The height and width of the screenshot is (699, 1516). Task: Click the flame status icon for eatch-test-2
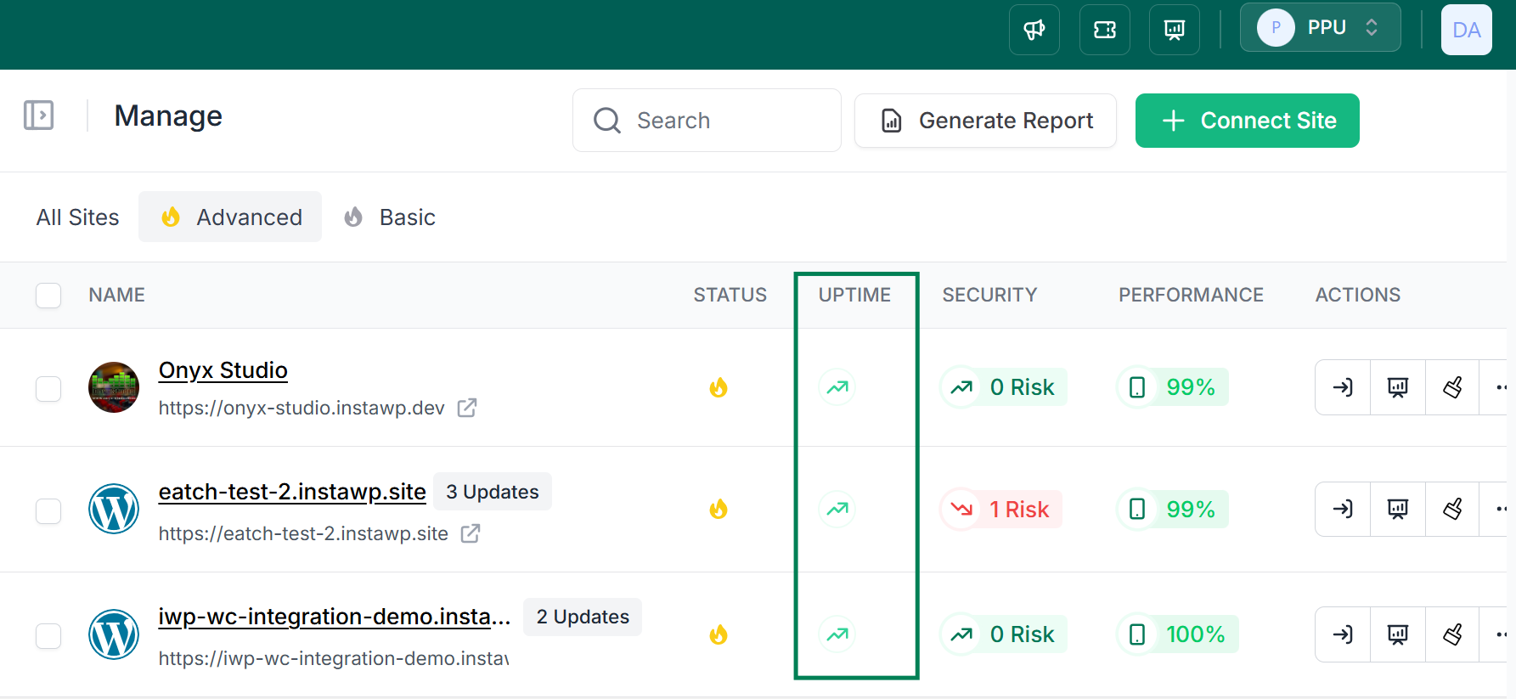(x=719, y=510)
